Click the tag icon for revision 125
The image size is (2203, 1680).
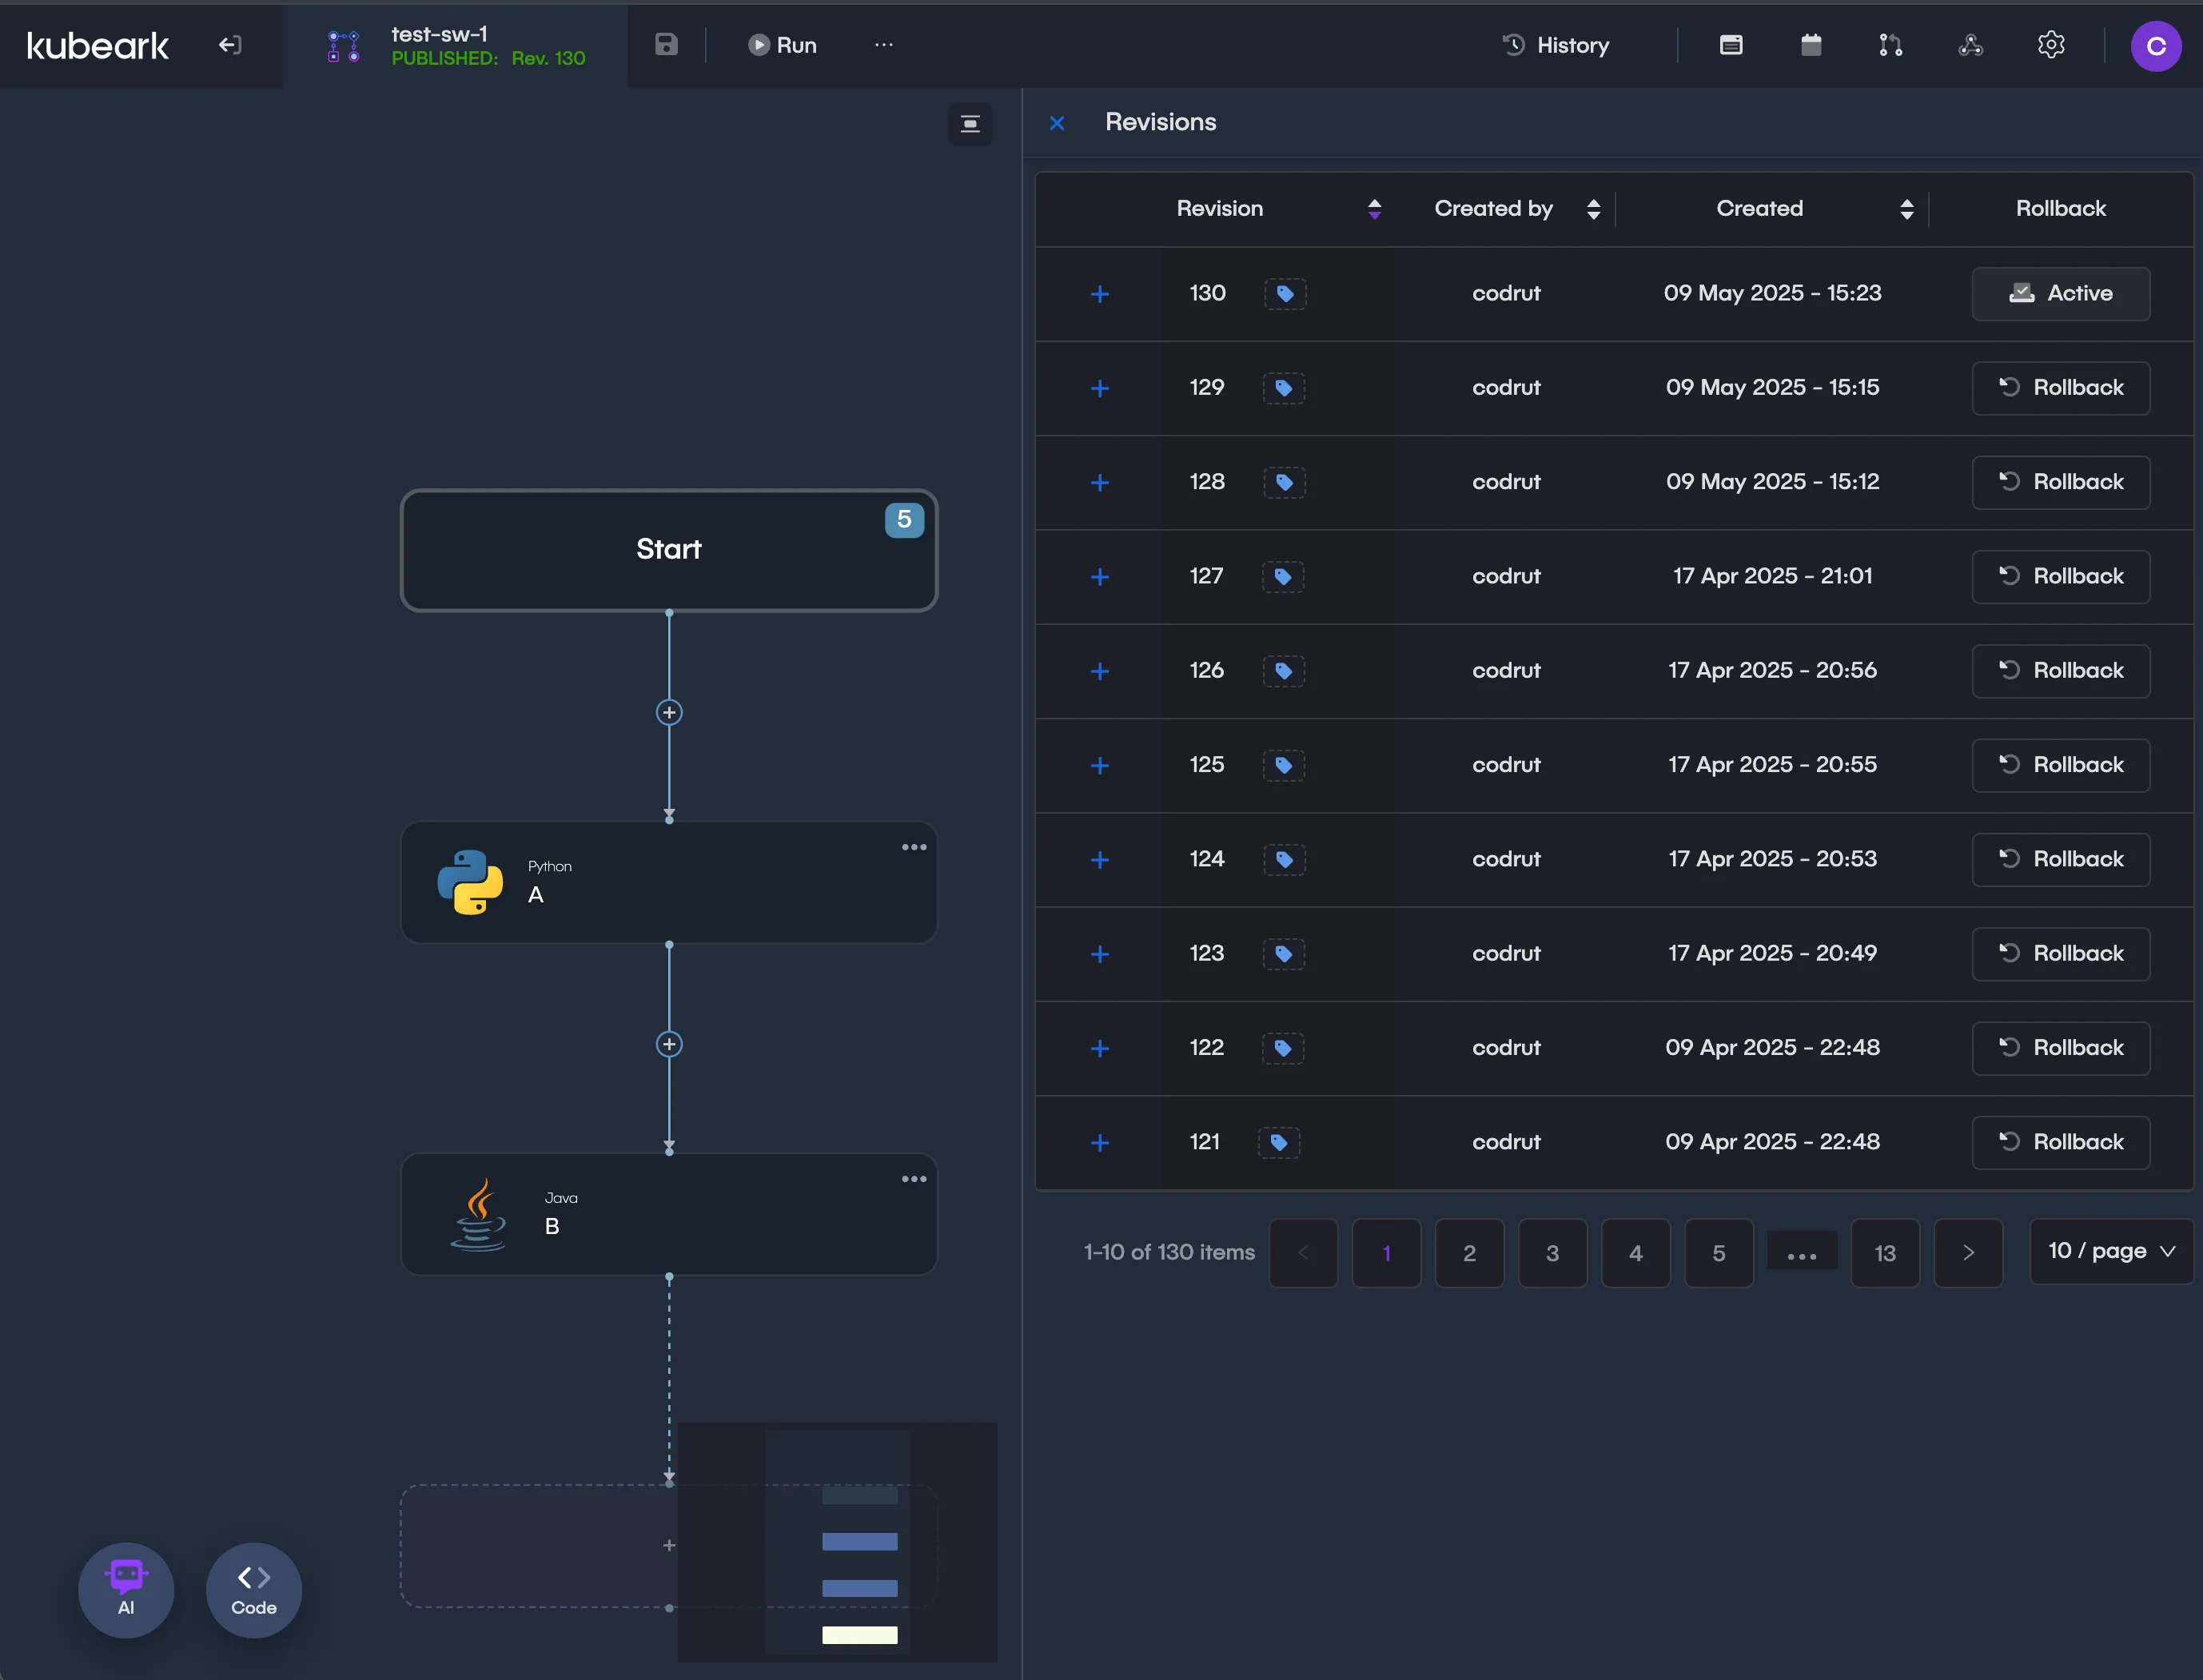[x=1284, y=765]
